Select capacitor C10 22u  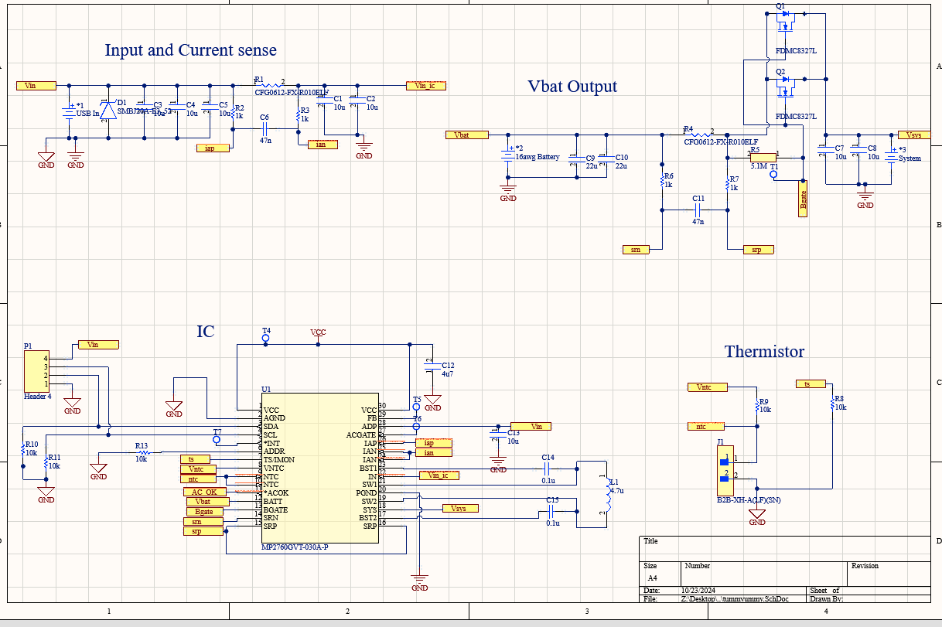pos(606,158)
